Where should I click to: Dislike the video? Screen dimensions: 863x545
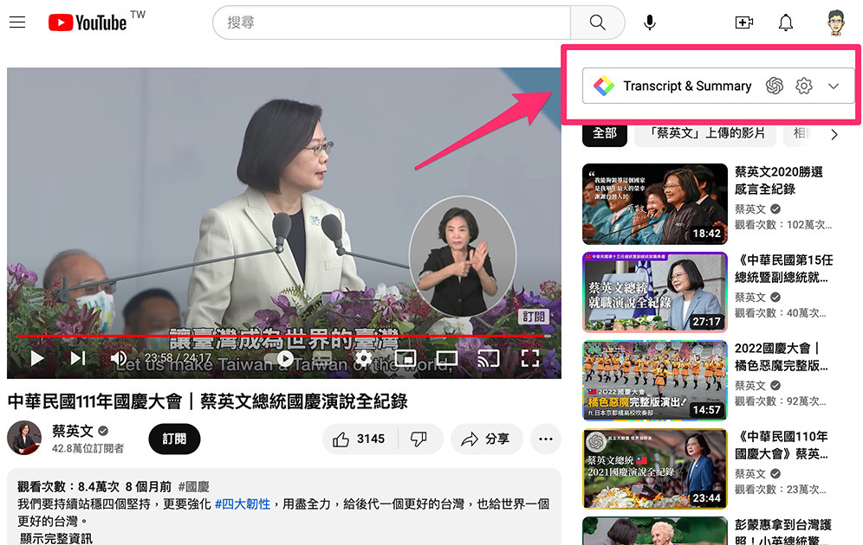[419, 439]
